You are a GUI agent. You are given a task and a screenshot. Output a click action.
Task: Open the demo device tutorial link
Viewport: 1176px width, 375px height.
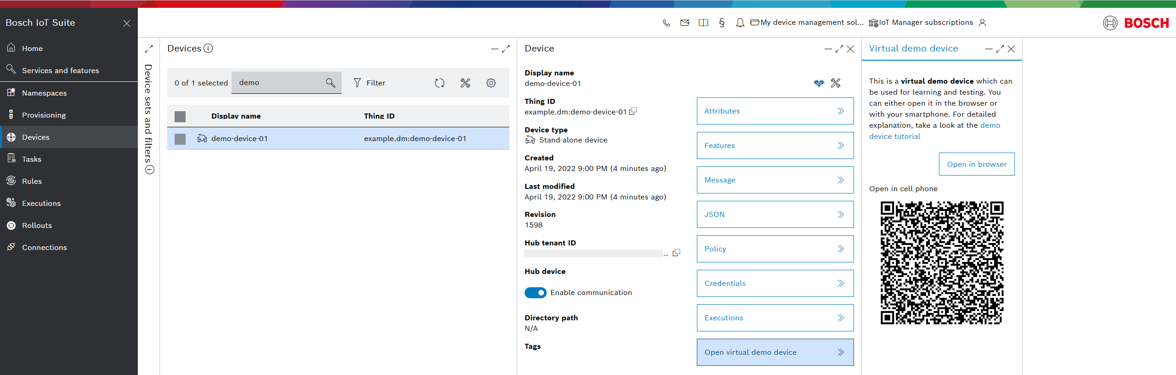pos(934,131)
